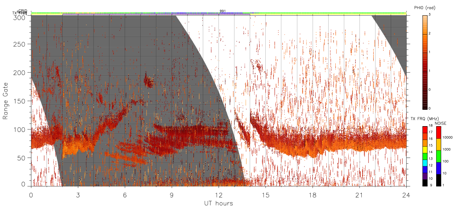Click the 'Range Gate' y-axis label
Image resolution: width=457 pixels, height=211 pixels.
pos(6,101)
